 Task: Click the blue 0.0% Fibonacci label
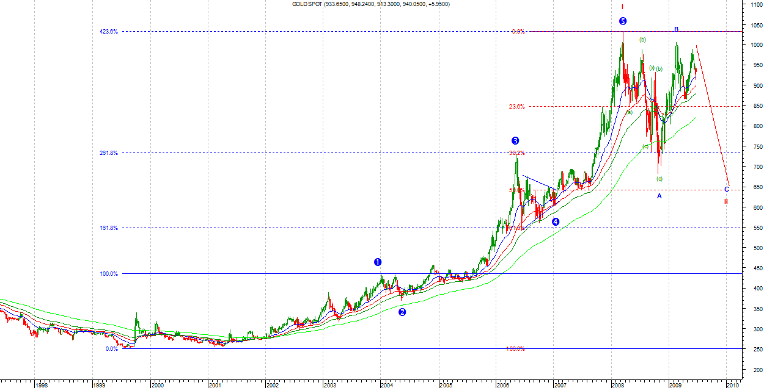click(x=111, y=349)
